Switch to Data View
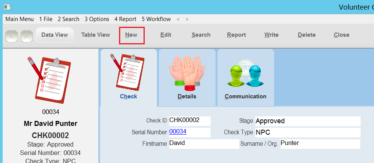The width and height of the screenshot is (374, 163). click(x=55, y=35)
